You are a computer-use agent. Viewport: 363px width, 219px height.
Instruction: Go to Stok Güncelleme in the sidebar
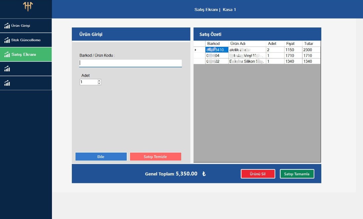[26, 40]
